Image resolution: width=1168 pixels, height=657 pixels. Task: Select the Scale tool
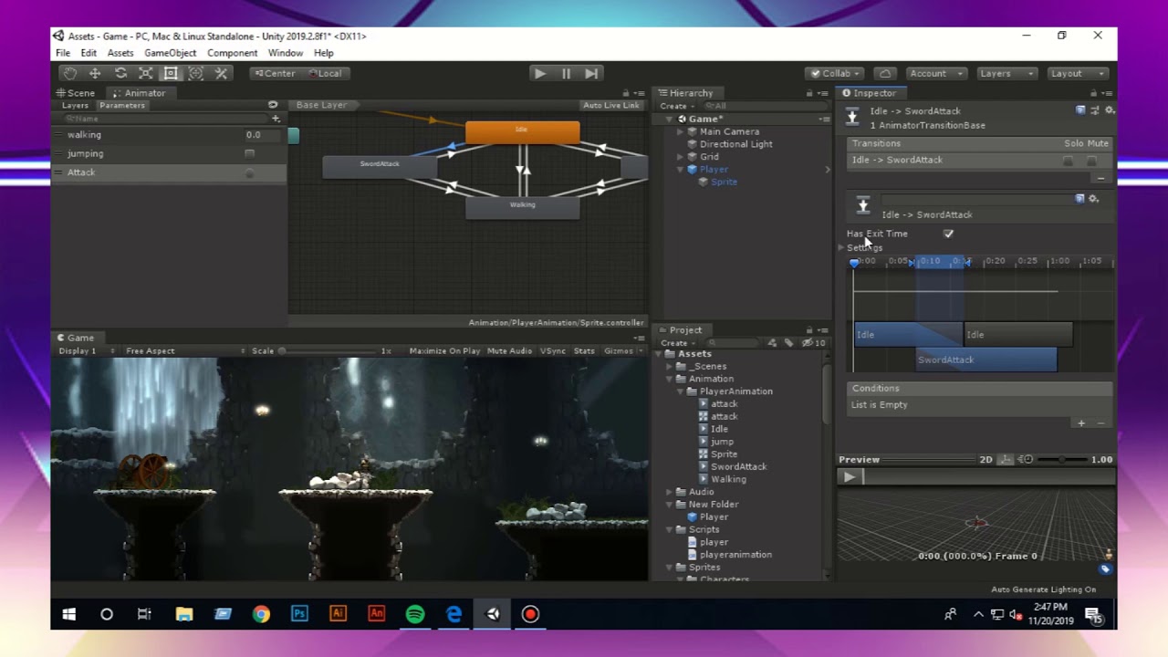(x=145, y=73)
